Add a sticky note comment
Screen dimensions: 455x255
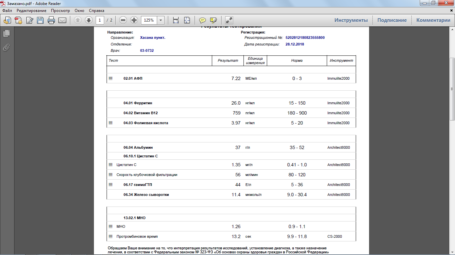[x=202, y=20]
